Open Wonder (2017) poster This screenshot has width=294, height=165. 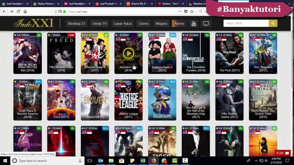[162, 100]
